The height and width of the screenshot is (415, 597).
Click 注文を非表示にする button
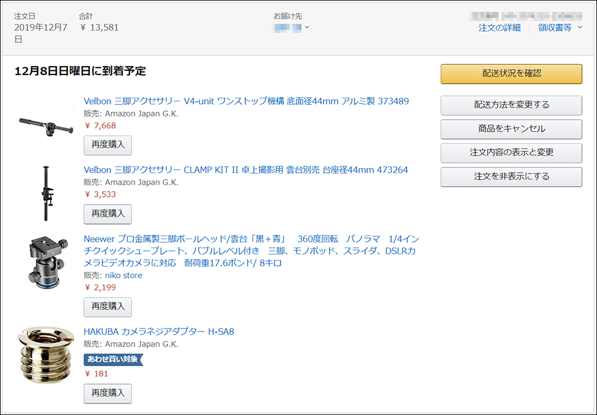click(512, 177)
